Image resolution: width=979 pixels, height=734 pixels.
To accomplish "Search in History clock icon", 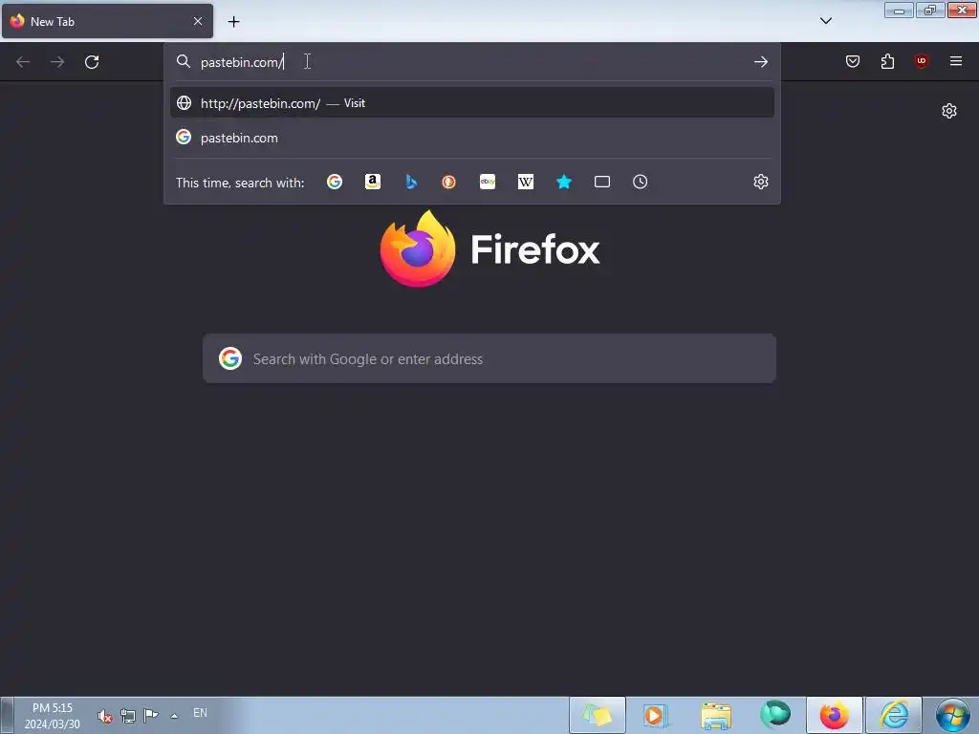I will 640,182.
